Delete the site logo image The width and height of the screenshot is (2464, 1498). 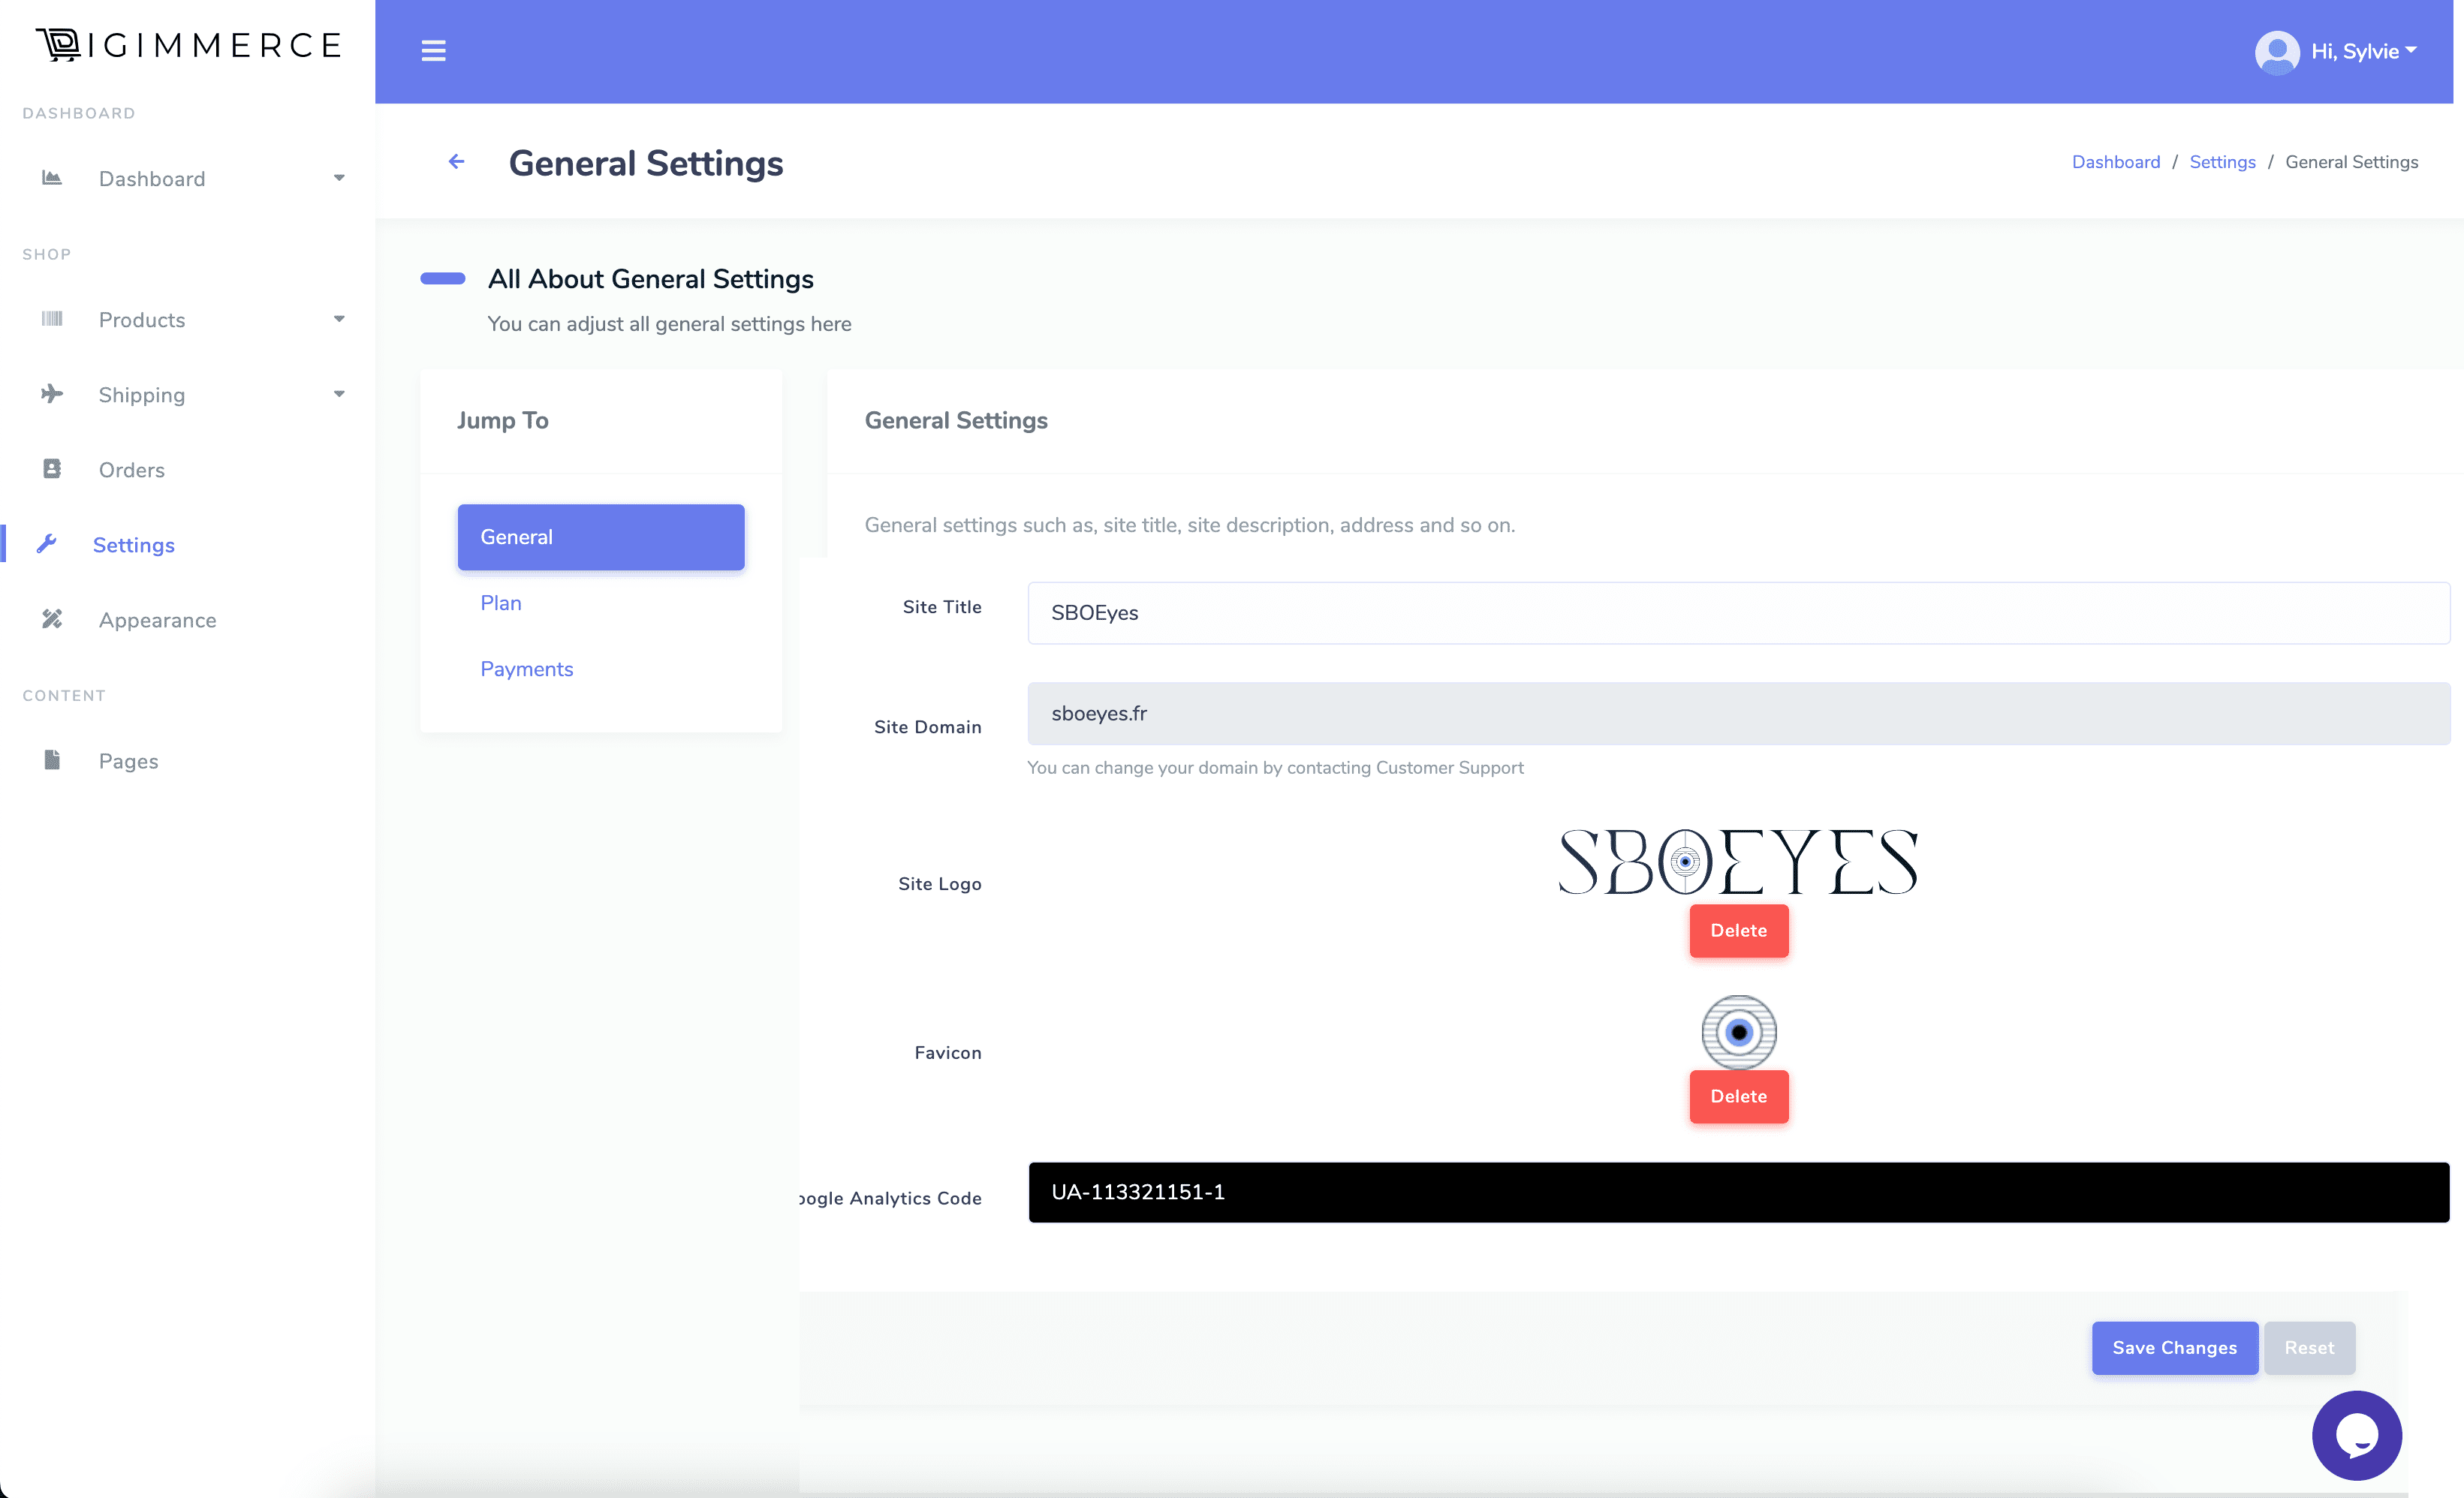pyautogui.click(x=1737, y=931)
